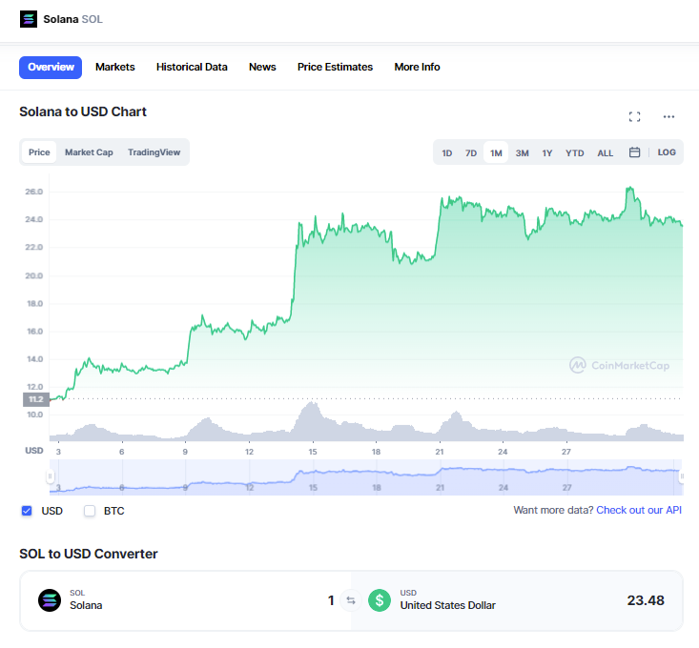Open the Historical Data tab
Image resolution: width=699 pixels, height=648 pixels.
click(x=192, y=68)
